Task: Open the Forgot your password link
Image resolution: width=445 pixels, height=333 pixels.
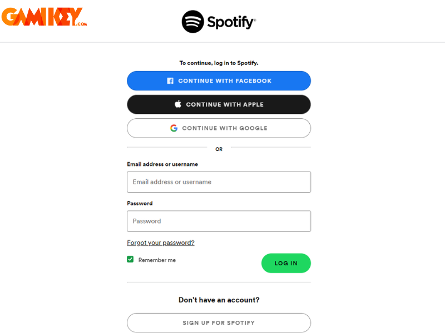Action: point(161,243)
